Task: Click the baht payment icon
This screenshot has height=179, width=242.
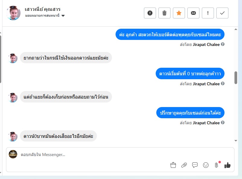Action: click(x=216, y=165)
